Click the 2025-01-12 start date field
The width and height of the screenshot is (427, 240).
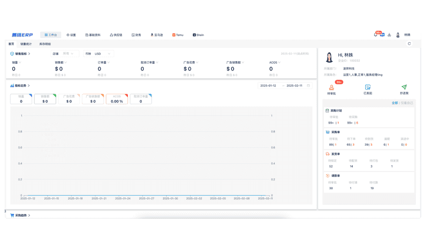tap(268, 85)
